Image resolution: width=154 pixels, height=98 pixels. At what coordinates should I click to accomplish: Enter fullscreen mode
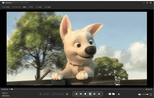151,94
